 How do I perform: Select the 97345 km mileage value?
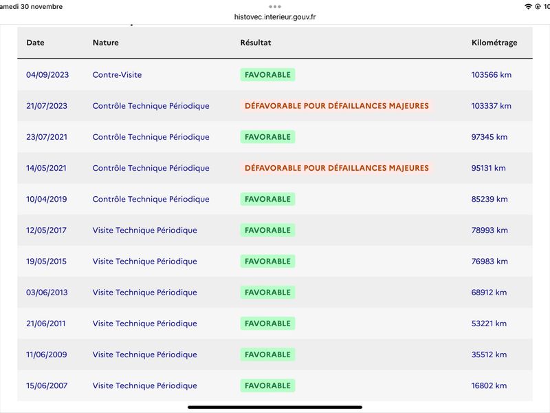pyautogui.click(x=489, y=137)
